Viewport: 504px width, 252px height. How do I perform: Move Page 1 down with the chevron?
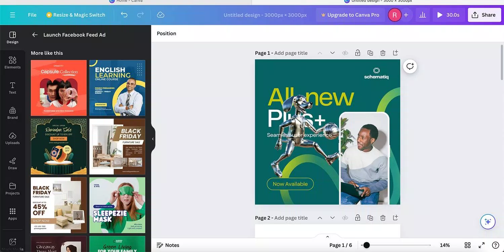click(x=332, y=53)
